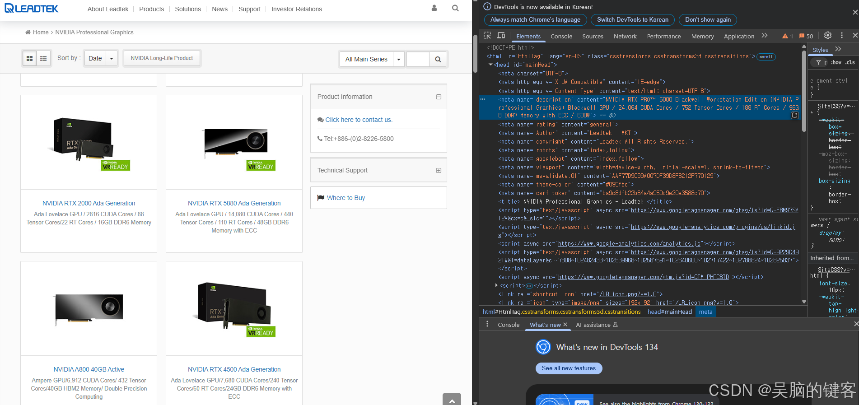
Task: Show more DevTools tabs chevron
Action: coord(764,36)
